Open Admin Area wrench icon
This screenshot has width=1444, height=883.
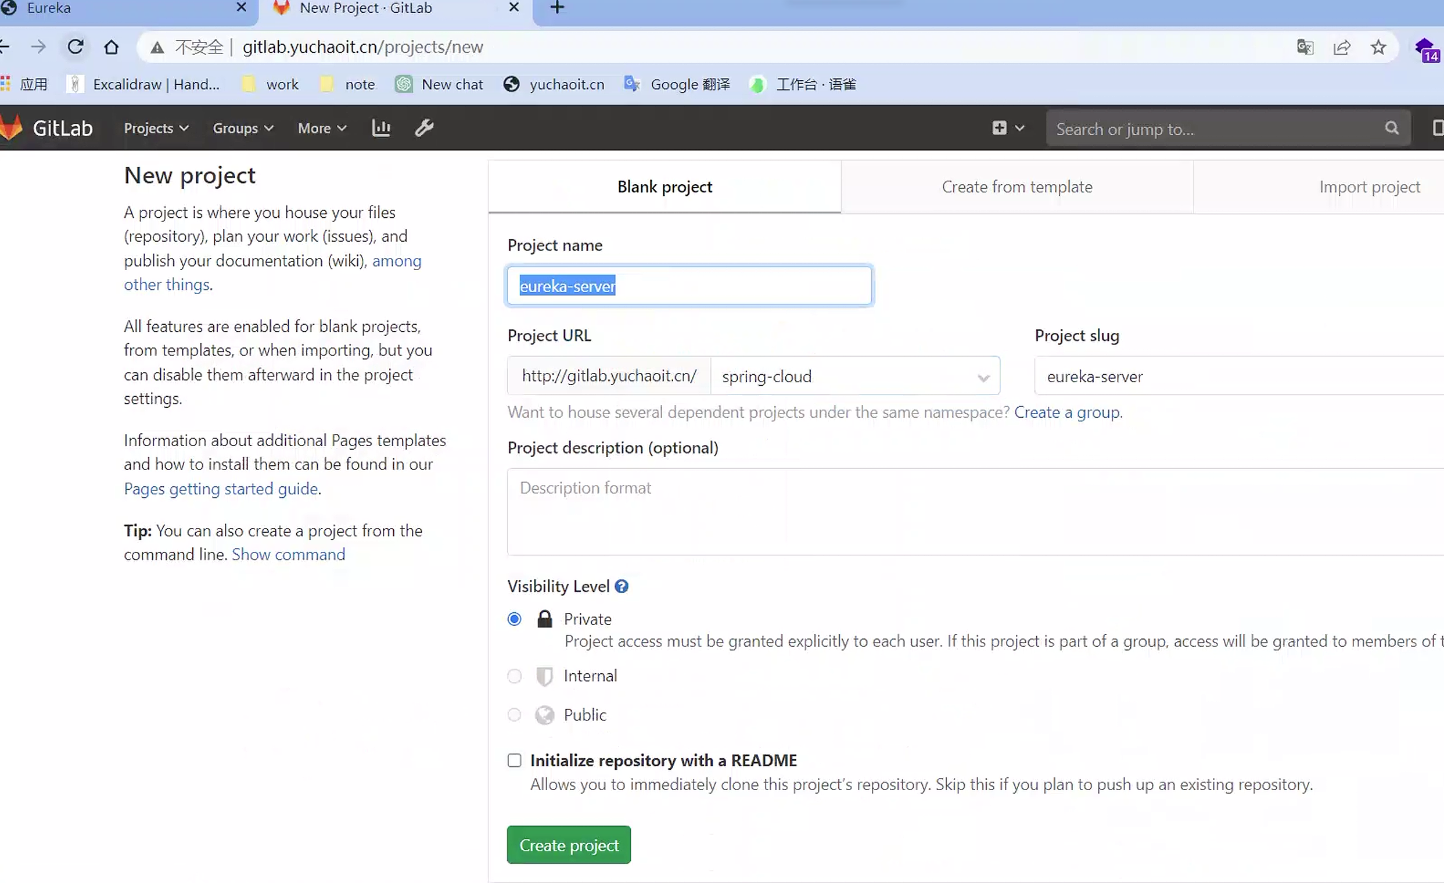click(424, 128)
